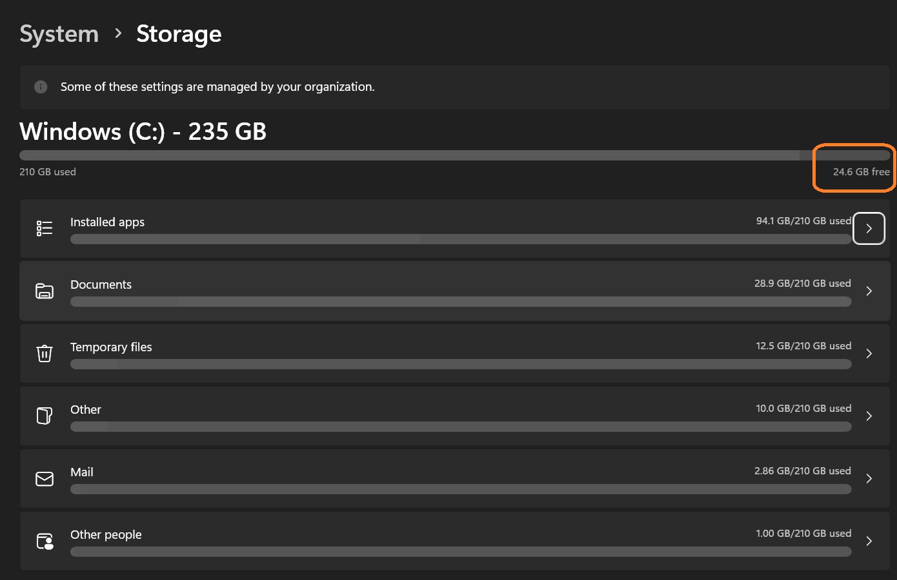The width and height of the screenshot is (897, 580).
Task: Click the Temporary files trash icon
Action: click(45, 353)
